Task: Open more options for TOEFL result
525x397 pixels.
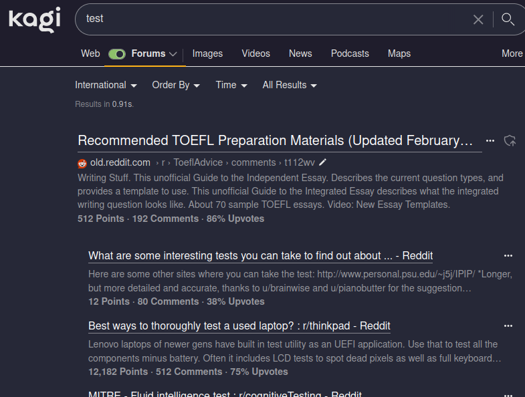Action: [490, 140]
